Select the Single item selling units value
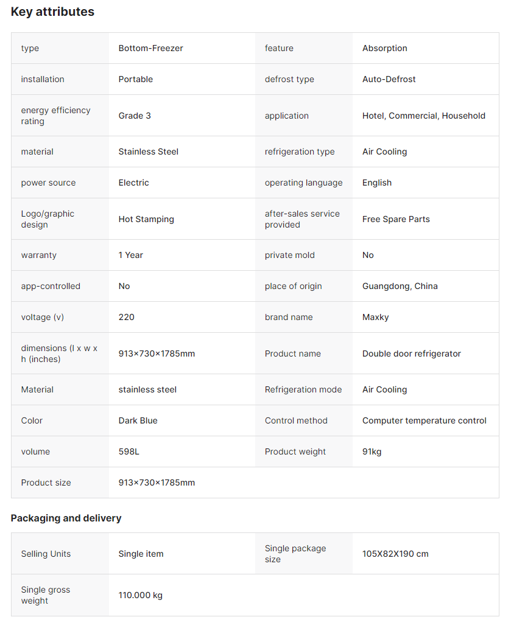Viewport: 511px width, 617px height. coord(141,554)
